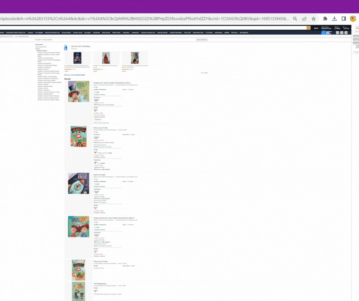Image resolution: width=359 pixels, height=301 pixels.
Task: Open second Moo-La-La-Ti-Da cover near bottom
Action: click(x=79, y=270)
